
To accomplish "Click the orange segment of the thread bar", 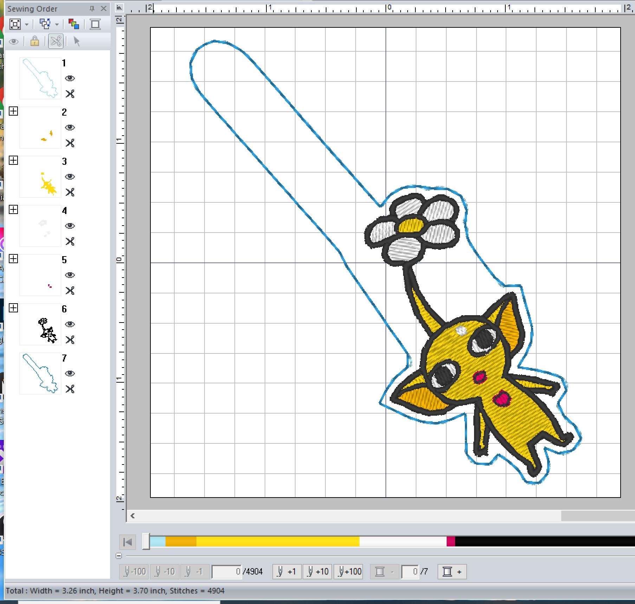I will pyautogui.click(x=181, y=541).
